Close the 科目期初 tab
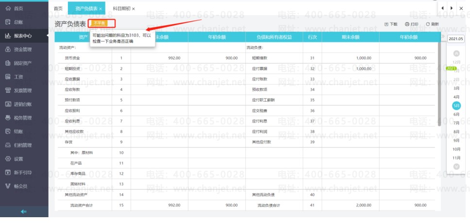The width and height of the screenshot is (470, 223). (134, 9)
